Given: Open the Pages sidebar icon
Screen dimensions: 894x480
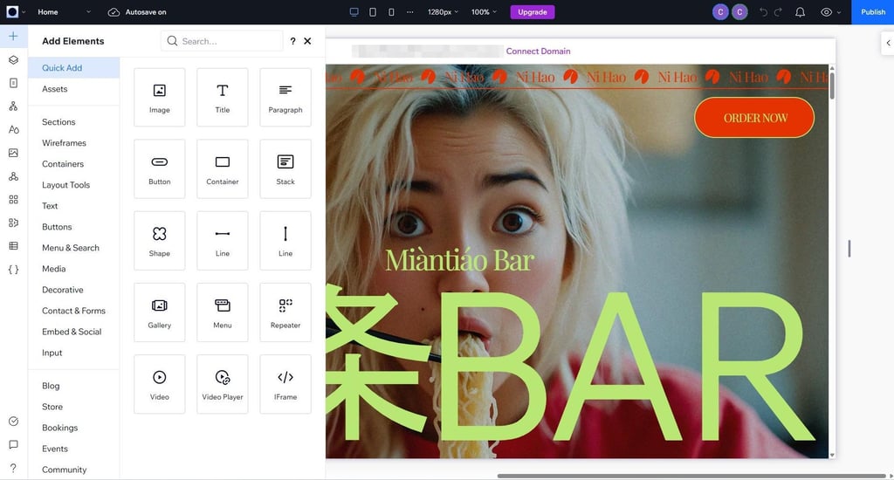Looking at the screenshot, I should coord(14,83).
